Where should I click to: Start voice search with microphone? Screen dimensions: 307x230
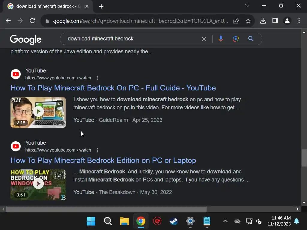pos(221,39)
